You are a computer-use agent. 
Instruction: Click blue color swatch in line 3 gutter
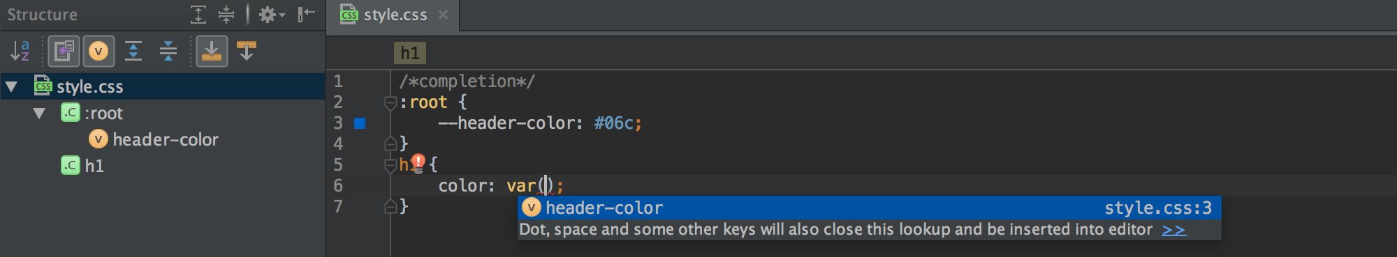pos(360,123)
